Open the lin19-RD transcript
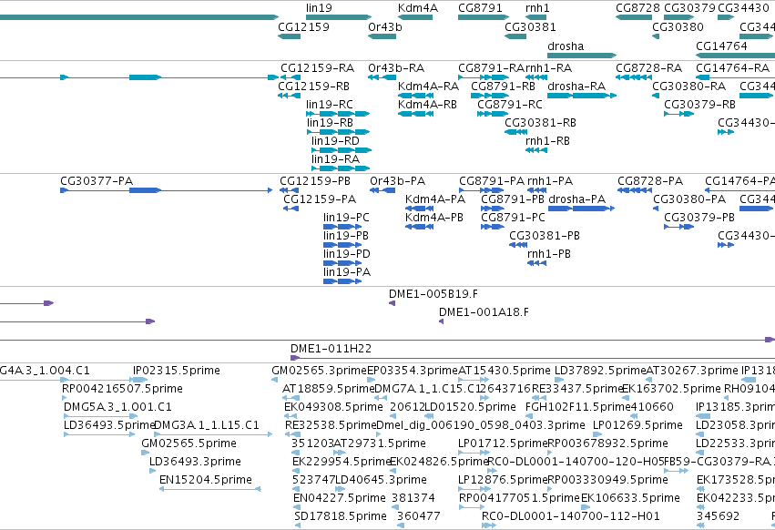The width and height of the screenshot is (775, 530). coord(342,150)
